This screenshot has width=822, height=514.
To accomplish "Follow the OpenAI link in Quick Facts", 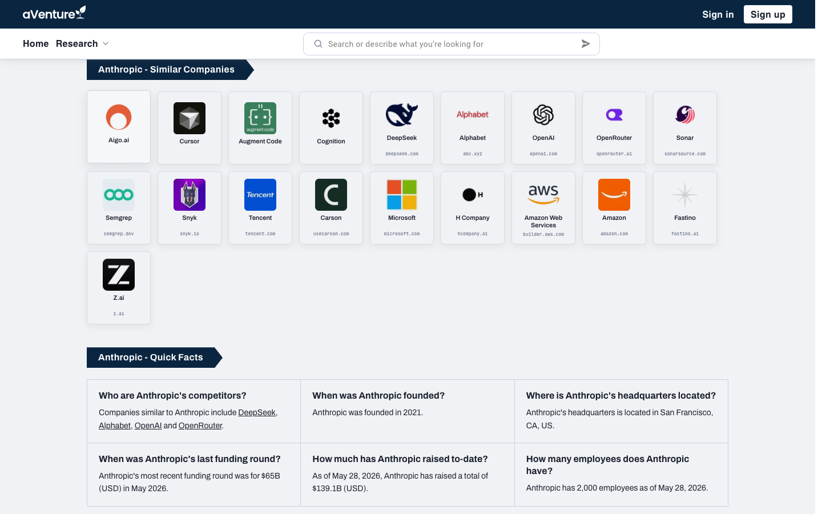I will (148, 425).
